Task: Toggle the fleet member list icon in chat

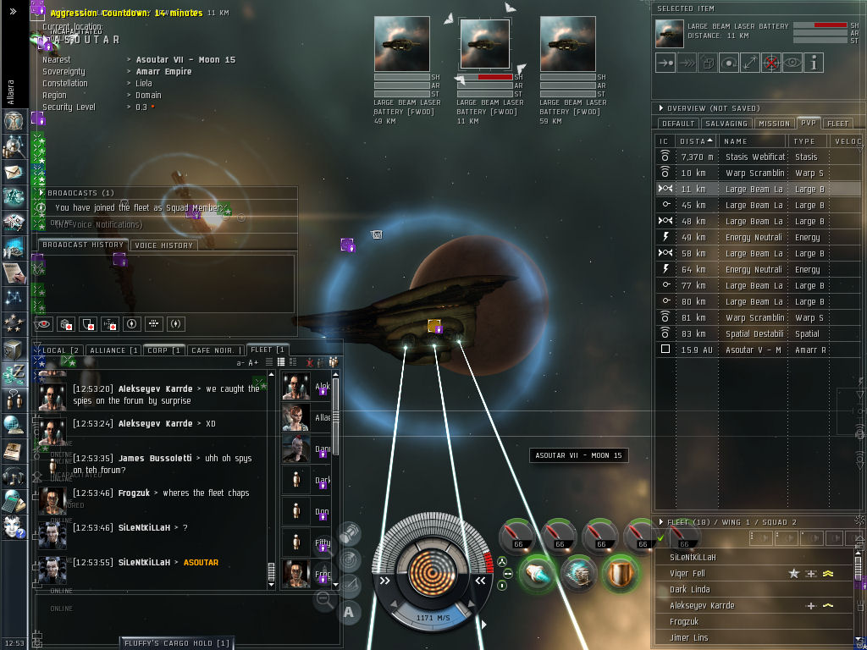Action: (333, 362)
